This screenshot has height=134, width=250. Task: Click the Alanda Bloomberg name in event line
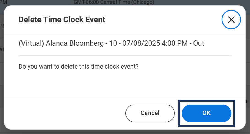click(x=74, y=43)
